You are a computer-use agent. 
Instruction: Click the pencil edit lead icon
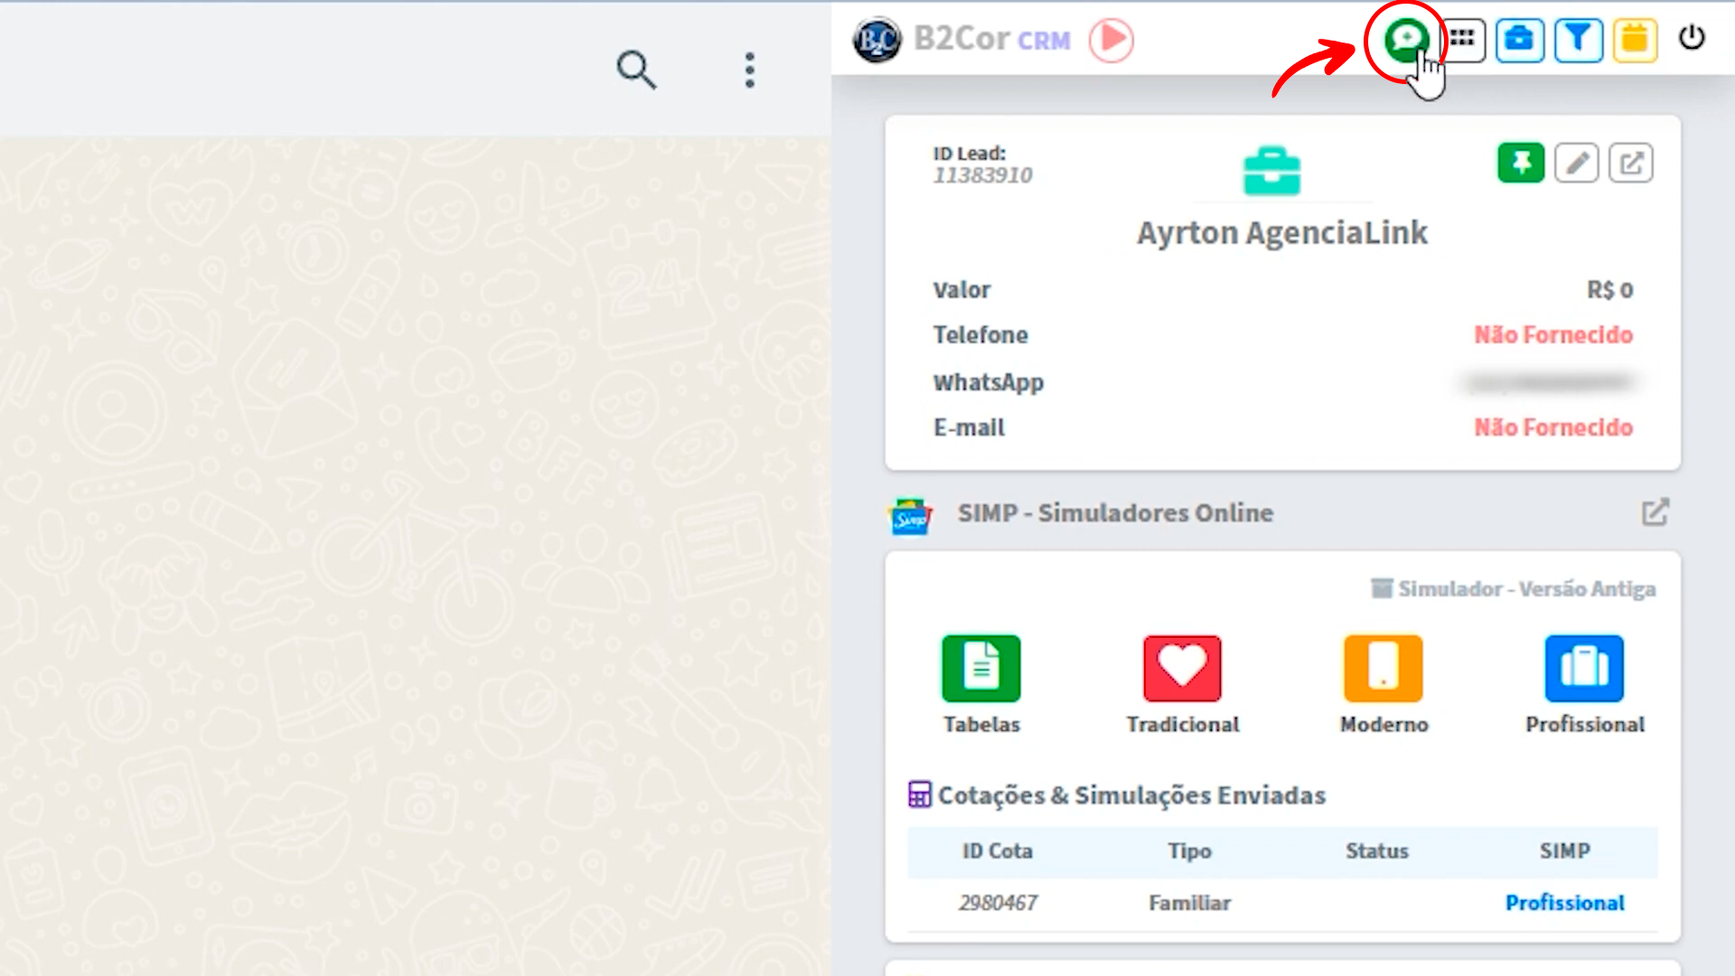pyautogui.click(x=1577, y=164)
